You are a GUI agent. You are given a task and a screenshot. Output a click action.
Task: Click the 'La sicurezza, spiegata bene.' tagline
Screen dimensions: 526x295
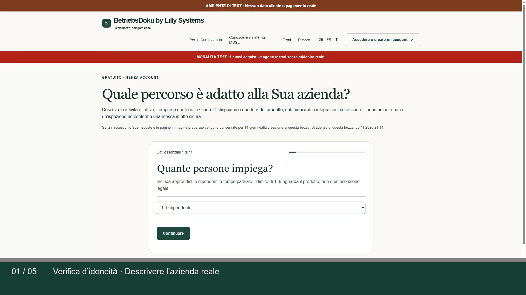tap(132, 28)
